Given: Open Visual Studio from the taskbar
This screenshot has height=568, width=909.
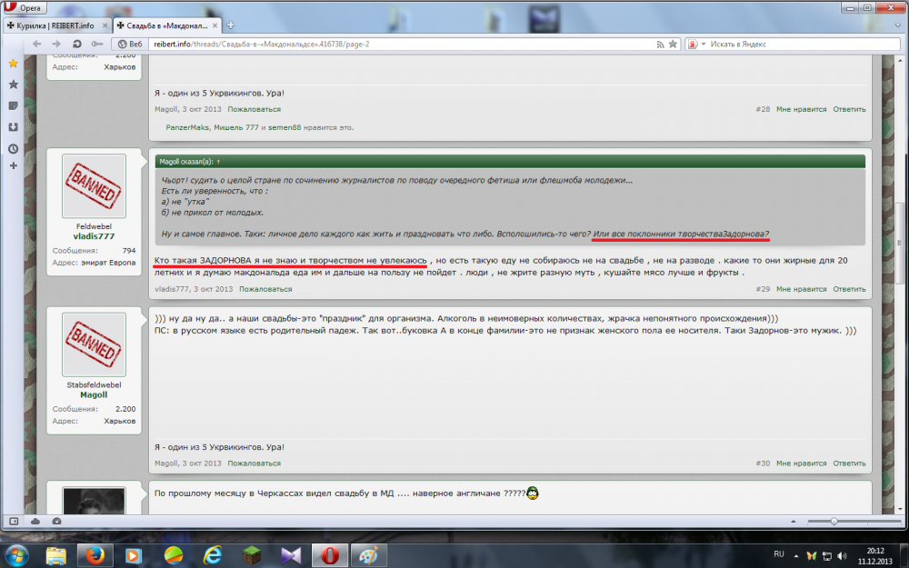Looking at the screenshot, I should (291, 556).
